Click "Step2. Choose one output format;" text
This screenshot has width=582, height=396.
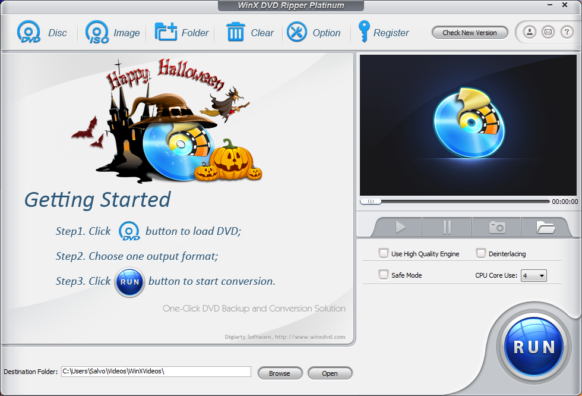click(x=137, y=256)
